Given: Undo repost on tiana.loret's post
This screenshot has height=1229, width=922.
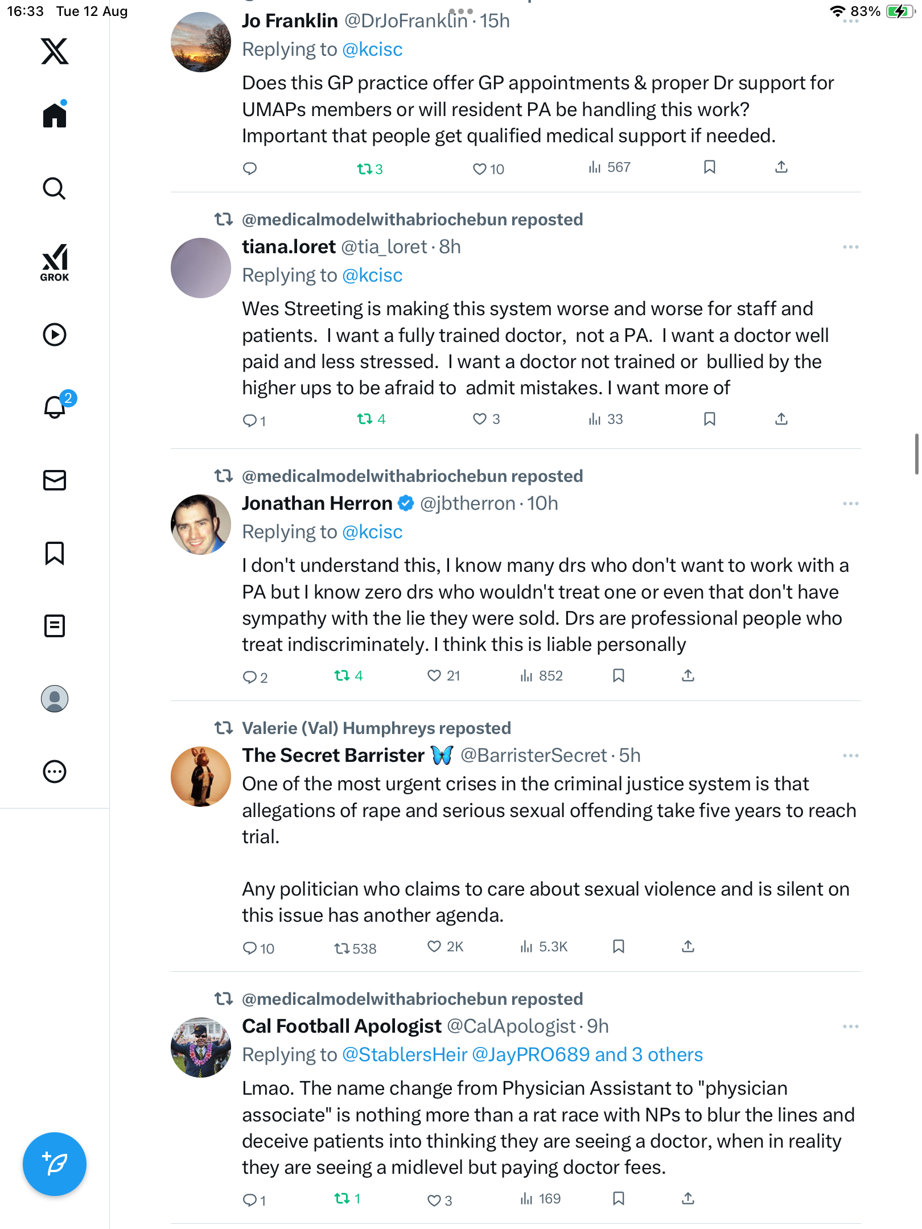Looking at the screenshot, I should pos(365,419).
